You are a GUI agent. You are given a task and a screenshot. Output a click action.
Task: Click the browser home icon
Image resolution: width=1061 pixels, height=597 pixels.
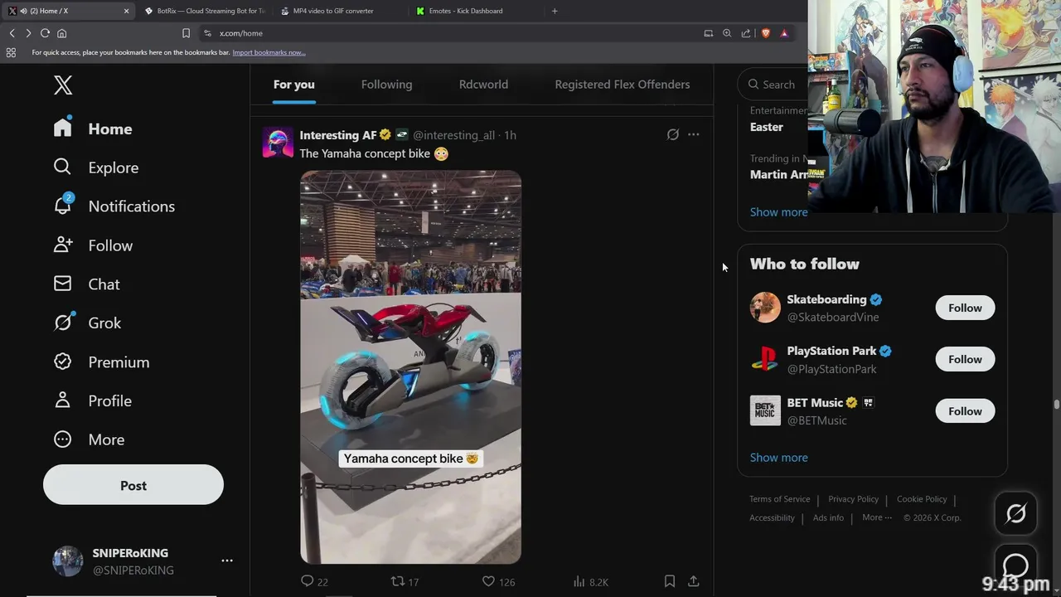click(61, 33)
